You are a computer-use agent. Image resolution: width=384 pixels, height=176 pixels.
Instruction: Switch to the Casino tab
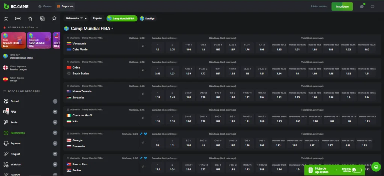(45, 6)
